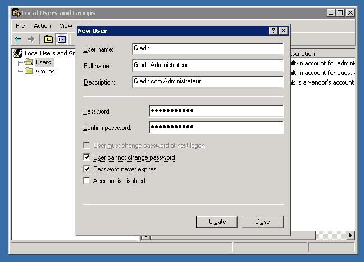Click into the Password field

216,111
